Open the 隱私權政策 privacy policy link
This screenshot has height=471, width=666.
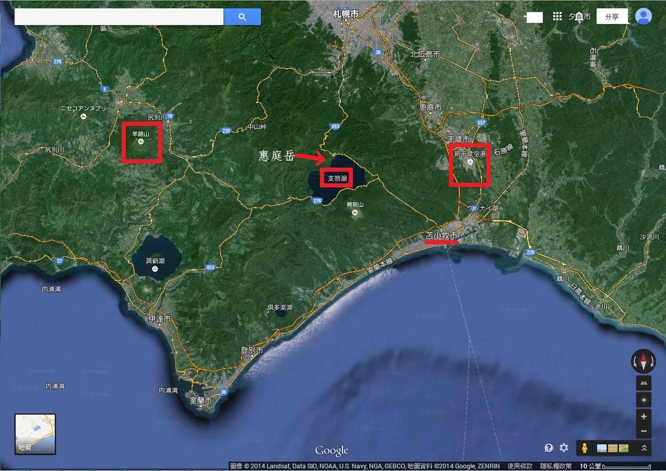pos(556,466)
